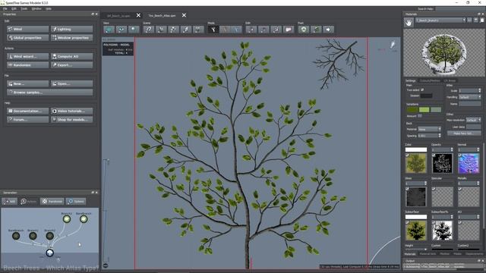The image size is (486, 273).
Task: Toggle the Gloss map checkbox
Action: point(407,189)
